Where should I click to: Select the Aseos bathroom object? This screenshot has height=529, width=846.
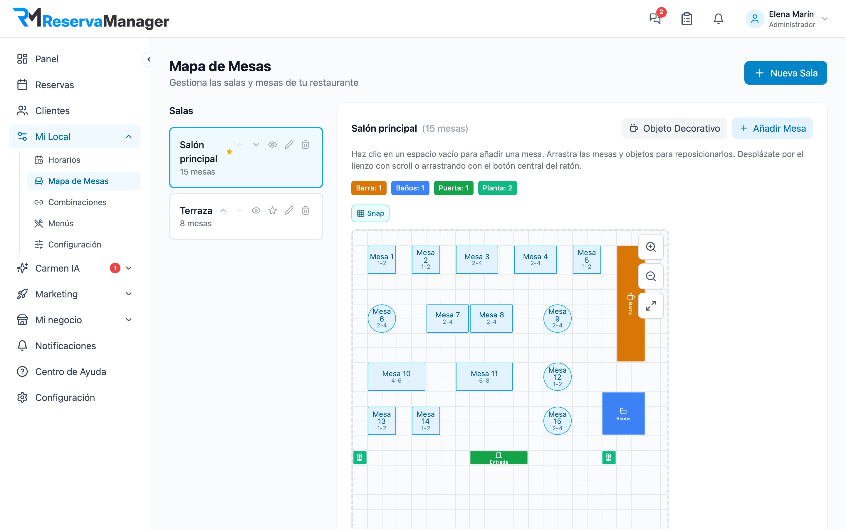[623, 413]
